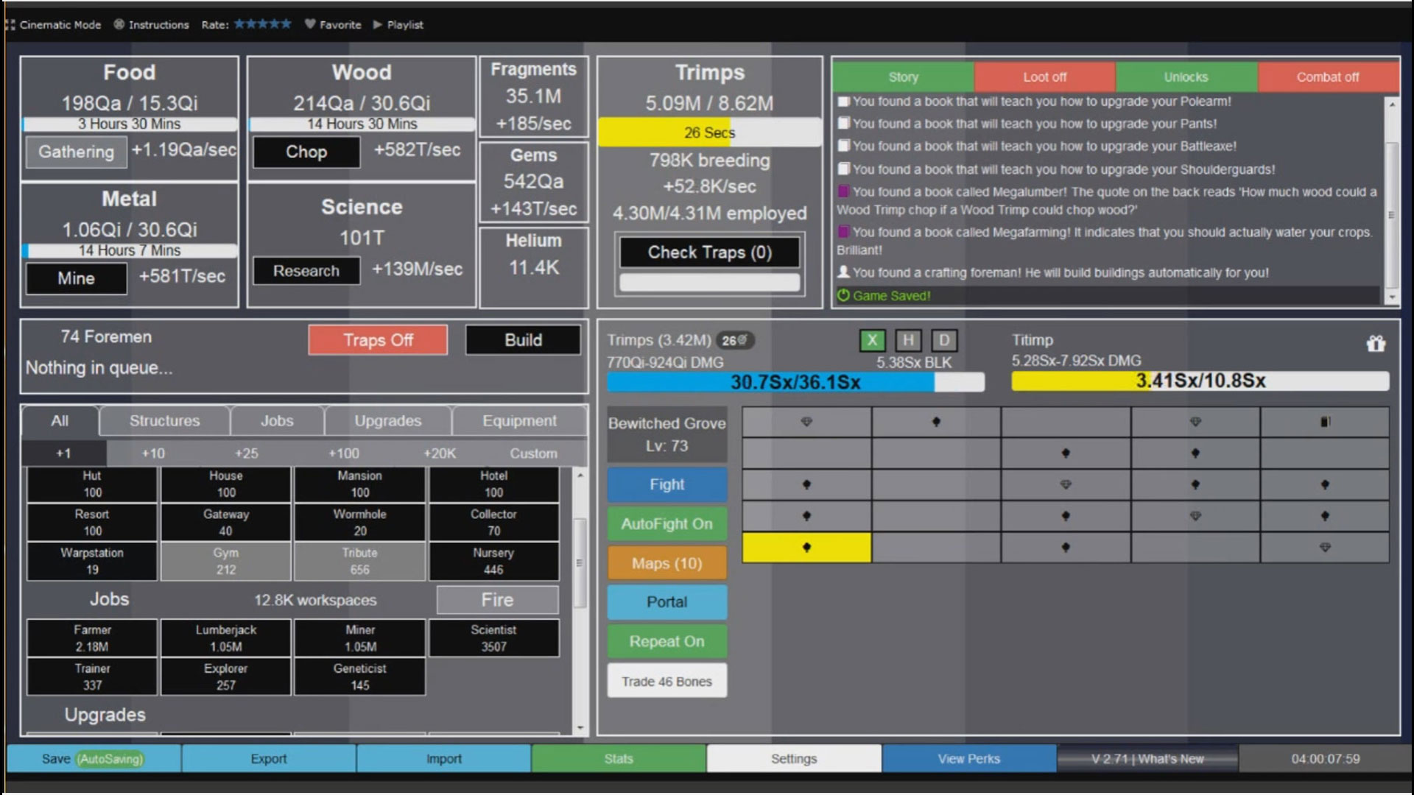Click the Import button
This screenshot has height=795, width=1414.
coord(443,758)
